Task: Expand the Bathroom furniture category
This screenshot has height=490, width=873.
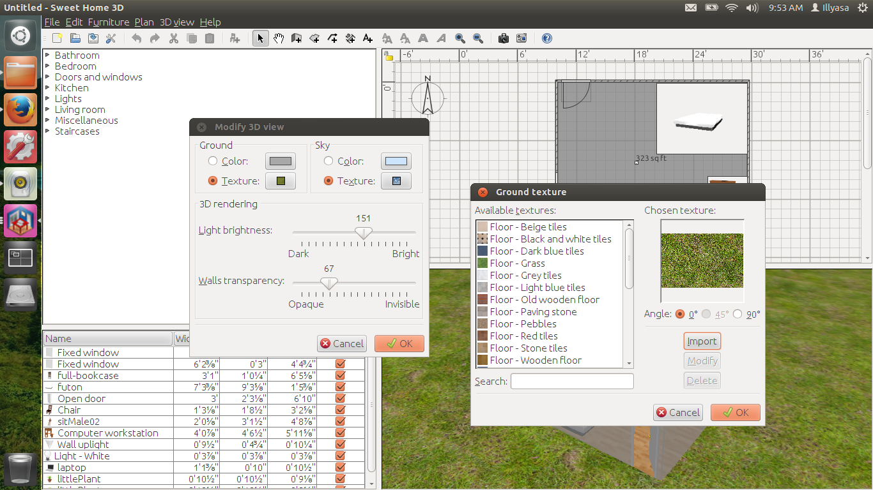Action: coord(48,56)
